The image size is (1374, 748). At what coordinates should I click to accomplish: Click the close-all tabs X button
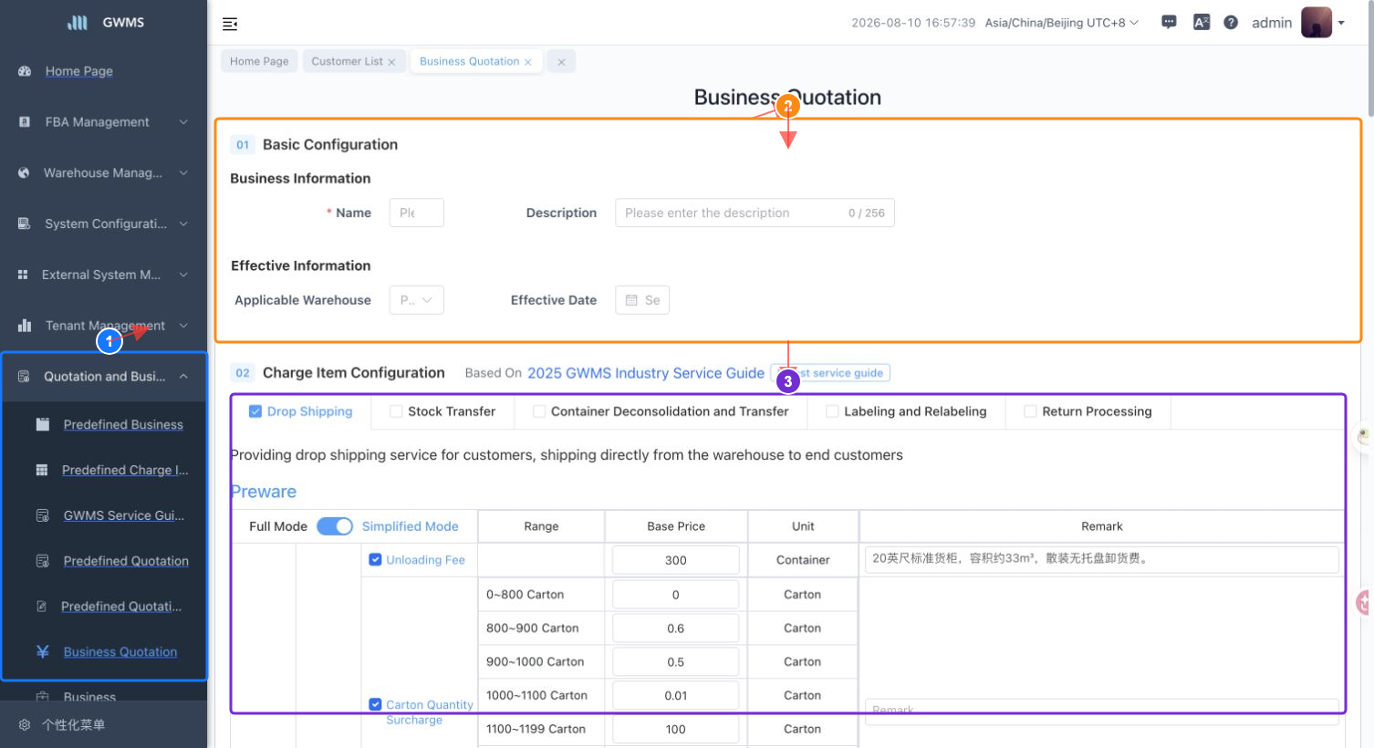(561, 62)
